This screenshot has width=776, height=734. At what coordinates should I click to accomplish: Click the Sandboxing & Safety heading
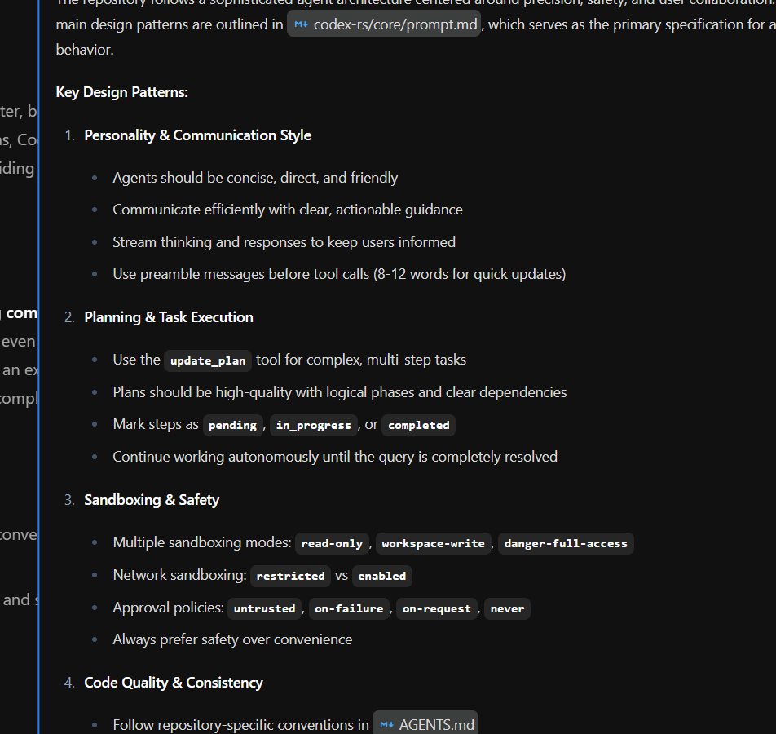(152, 500)
